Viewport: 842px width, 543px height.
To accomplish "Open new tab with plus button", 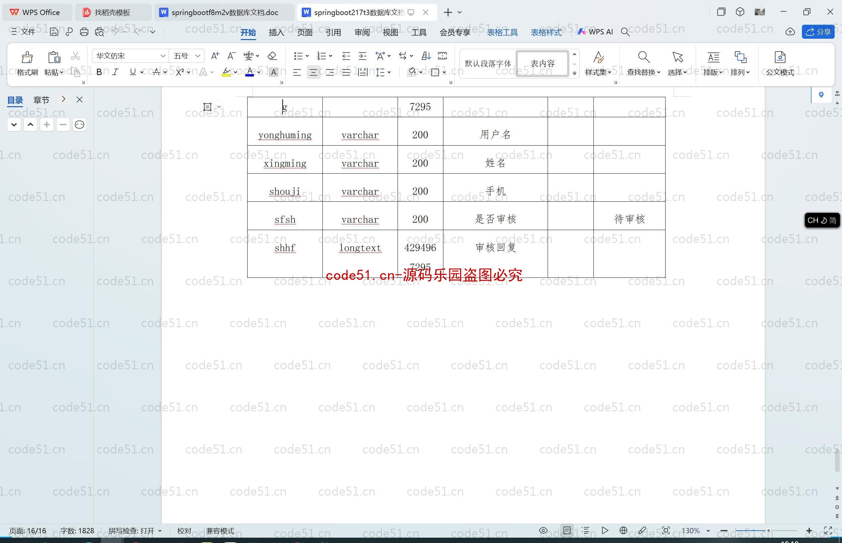I will click(x=448, y=12).
